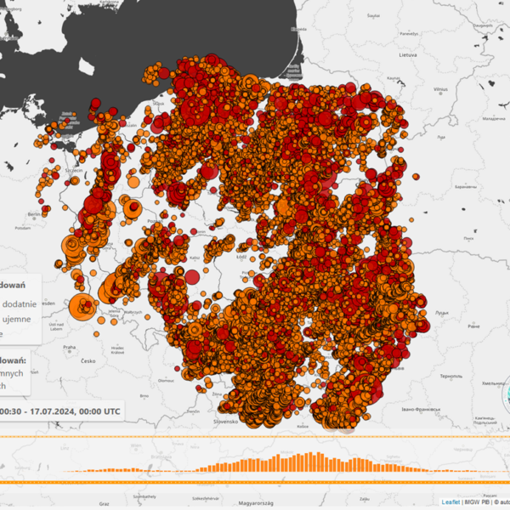
Task: Click the 'Slovensko' country label
Action: (x=226, y=422)
